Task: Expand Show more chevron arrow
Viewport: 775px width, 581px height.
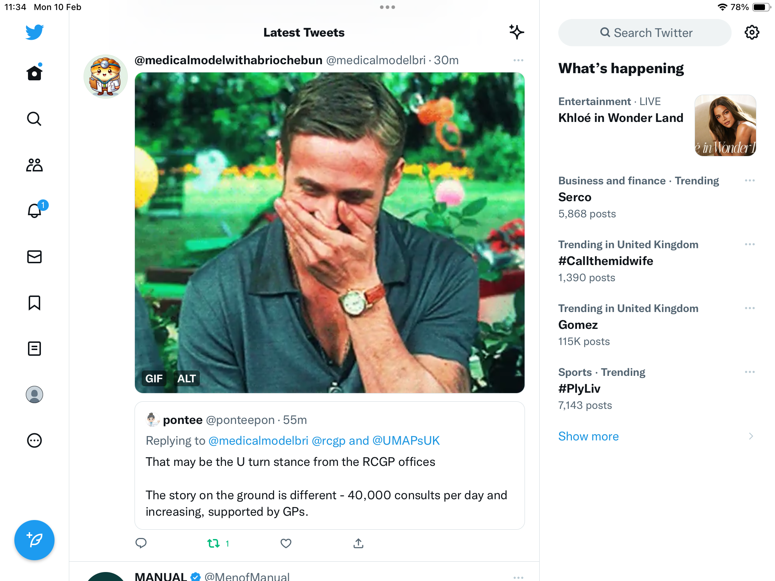Action: point(751,436)
